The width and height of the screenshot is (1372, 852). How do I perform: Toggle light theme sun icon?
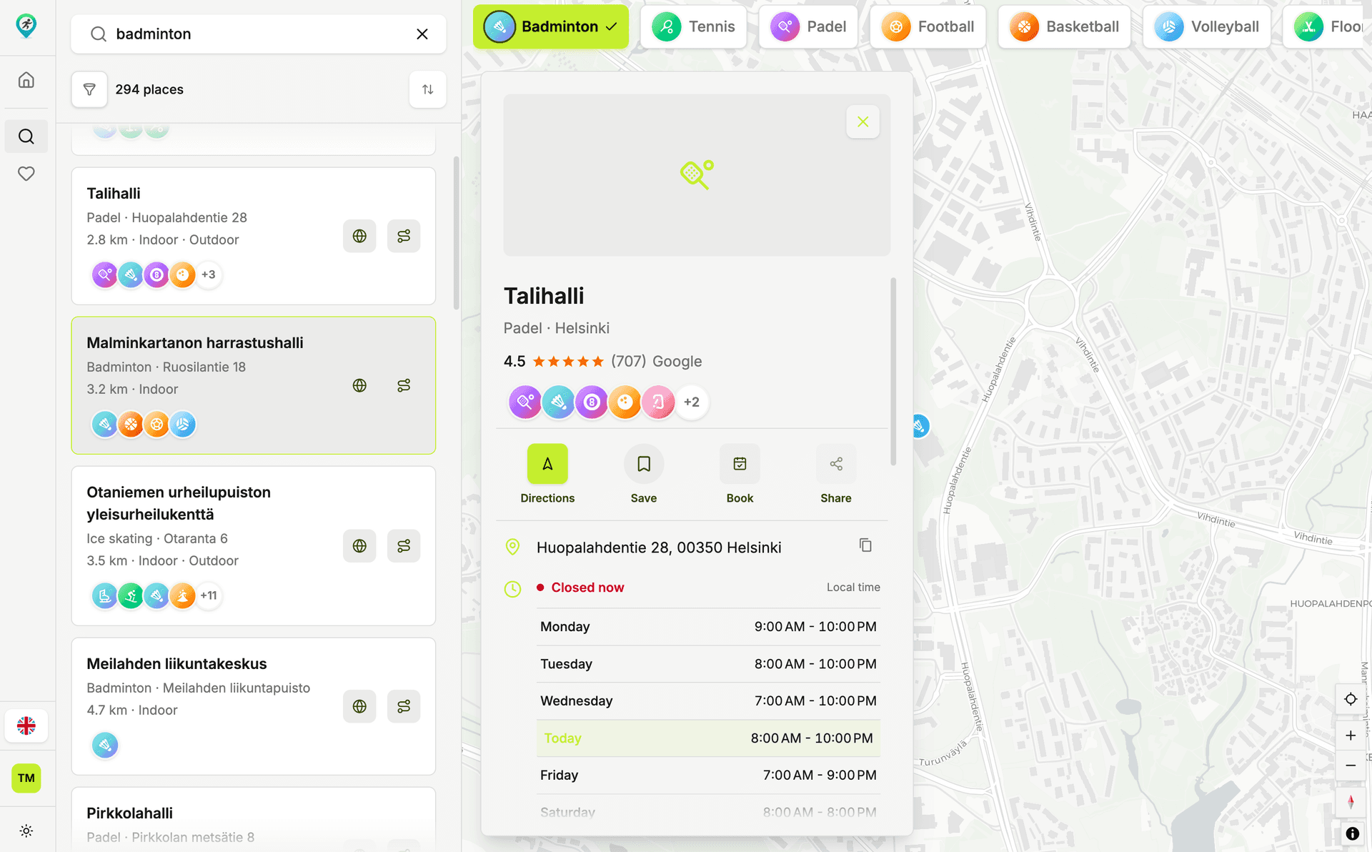tap(26, 831)
